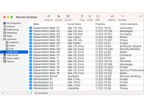Open the Reports toolbar icon
Image resolution: width=144 pixels, height=108 pixels.
[112, 16]
